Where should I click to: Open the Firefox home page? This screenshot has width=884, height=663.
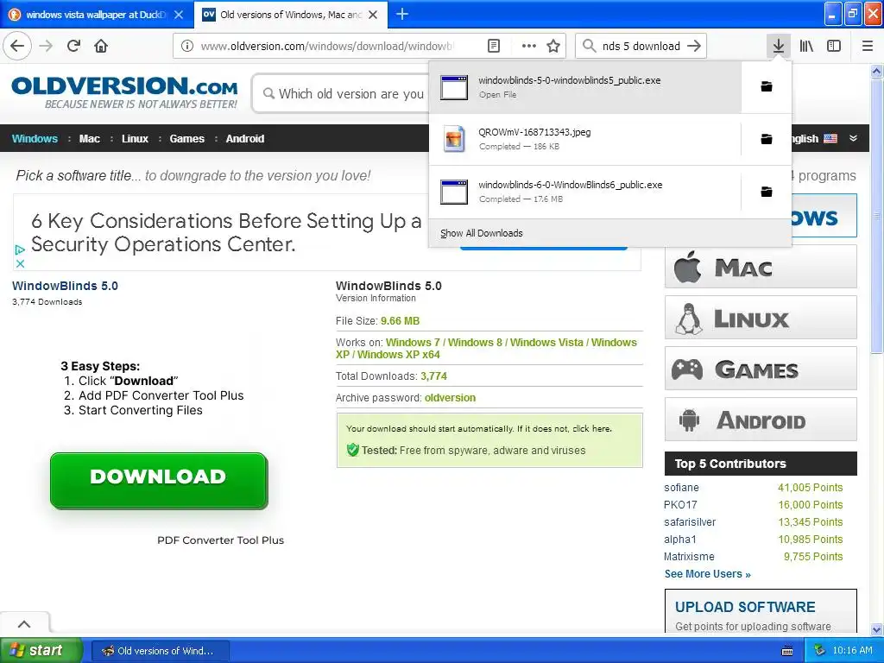click(101, 46)
